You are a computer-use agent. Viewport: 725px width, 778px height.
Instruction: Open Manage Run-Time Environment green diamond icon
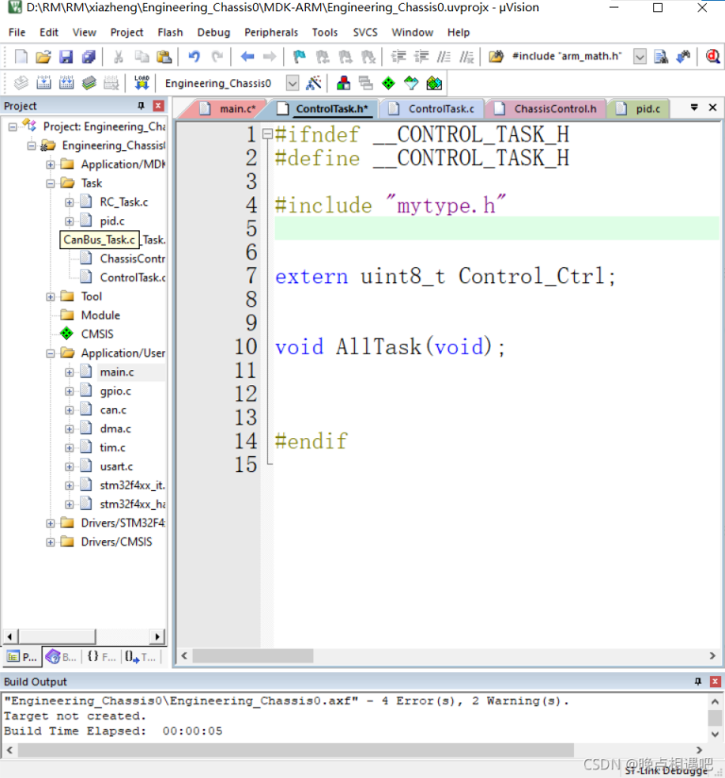(387, 83)
